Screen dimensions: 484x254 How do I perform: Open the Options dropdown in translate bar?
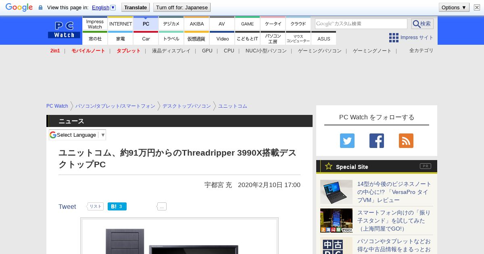pos(454,7)
